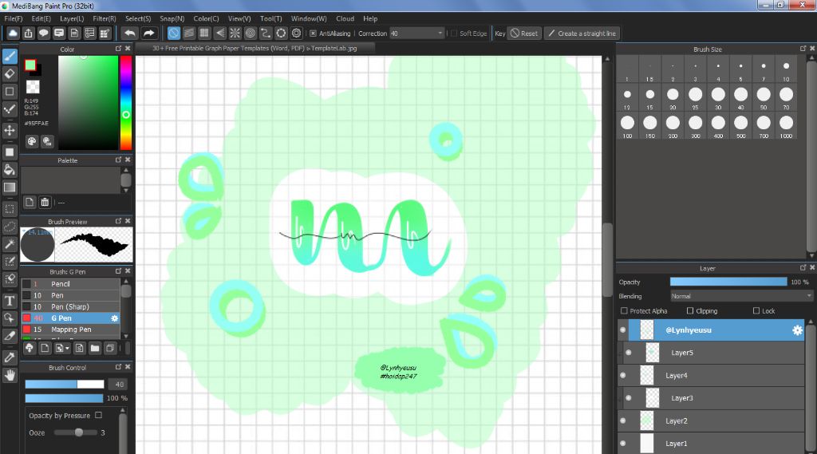Open the Filter menu
Screen dimensions: 817x454
click(105, 18)
